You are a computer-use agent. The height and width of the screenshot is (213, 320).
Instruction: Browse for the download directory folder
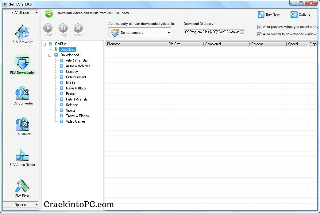pos(242,32)
